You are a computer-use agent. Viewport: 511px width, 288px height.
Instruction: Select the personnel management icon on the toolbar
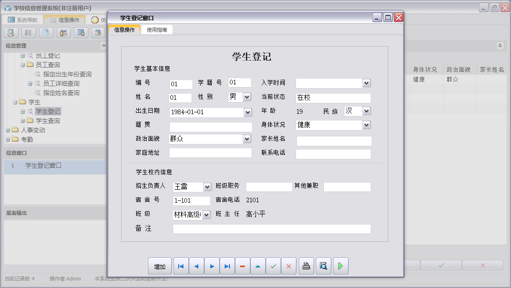tap(63, 33)
